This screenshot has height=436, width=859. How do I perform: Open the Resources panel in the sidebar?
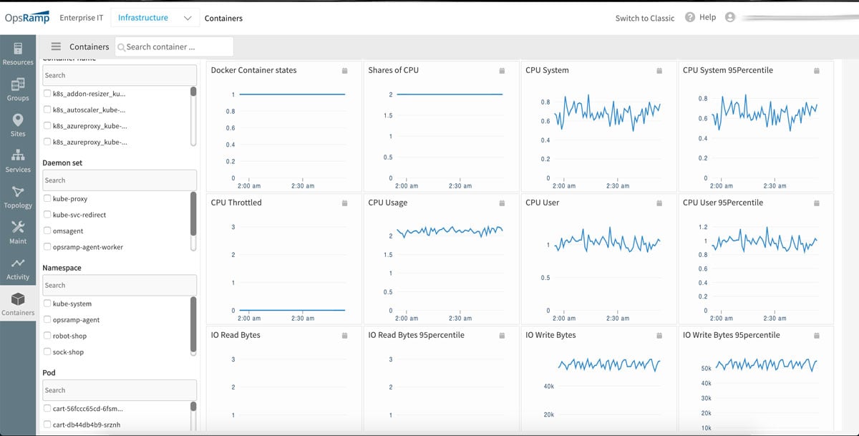[x=18, y=54]
